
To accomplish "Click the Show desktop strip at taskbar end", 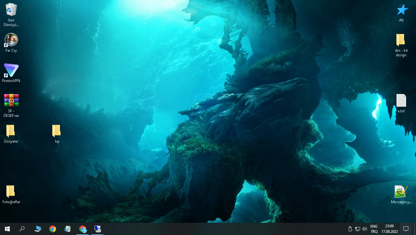I will pos(415,229).
